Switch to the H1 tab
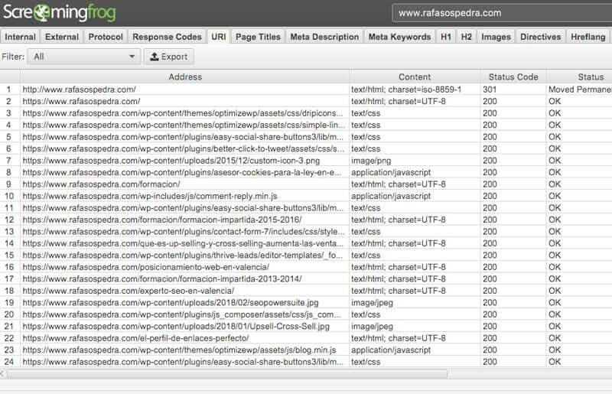The width and height of the screenshot is (612, 394). 446,37
